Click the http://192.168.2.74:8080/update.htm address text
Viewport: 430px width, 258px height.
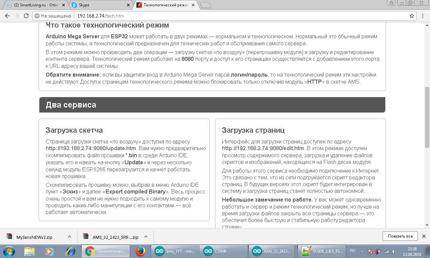(91, 148)
